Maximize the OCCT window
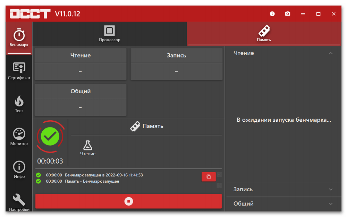Viewport: 347px width, 217px height. [x=318, y=14]
